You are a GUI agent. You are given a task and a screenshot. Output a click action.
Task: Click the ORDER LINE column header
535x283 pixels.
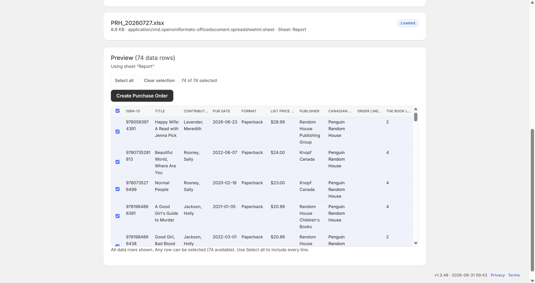(x=369, y=111)
